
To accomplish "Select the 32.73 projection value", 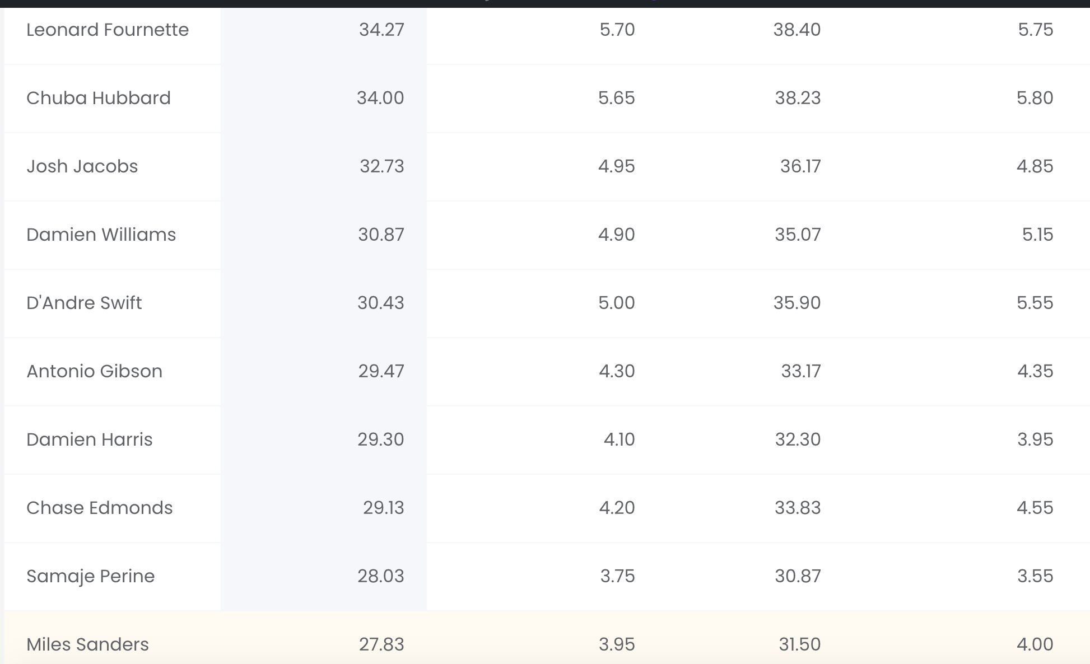I will 382,166.
